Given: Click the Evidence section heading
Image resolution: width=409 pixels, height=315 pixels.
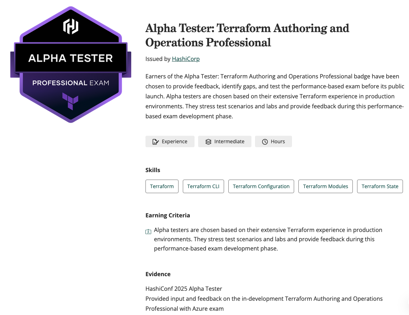Looking at the screenshot, I should pyautogui.click(x=158, y=274).
